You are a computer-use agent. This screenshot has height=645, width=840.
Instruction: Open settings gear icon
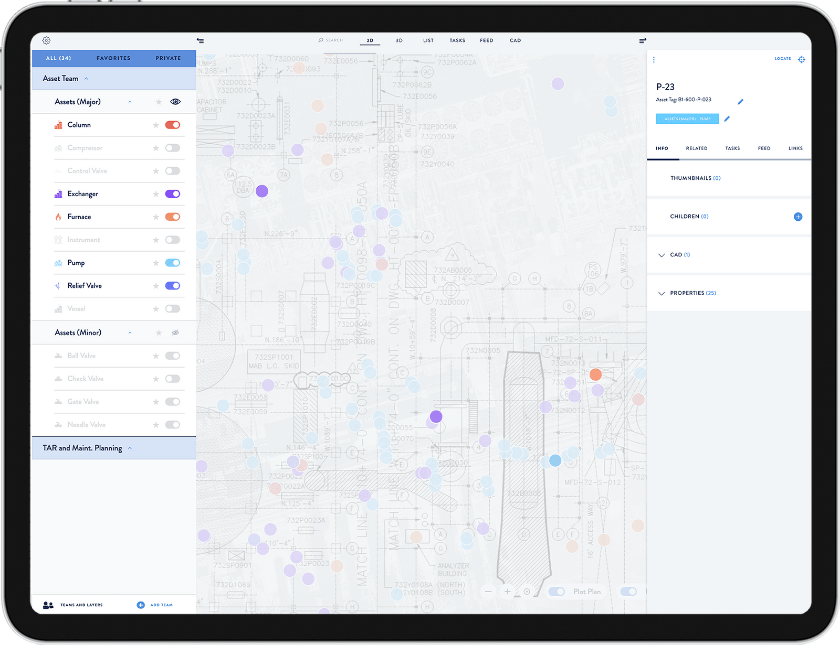(46, 40)
